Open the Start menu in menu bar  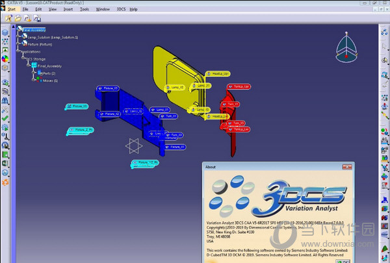[12, 9]
